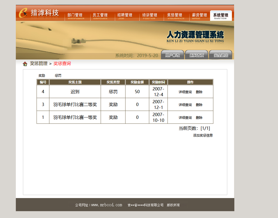Open the 奖惩管理 menu tab
This screenshot has height=218, width=278.
175,16
